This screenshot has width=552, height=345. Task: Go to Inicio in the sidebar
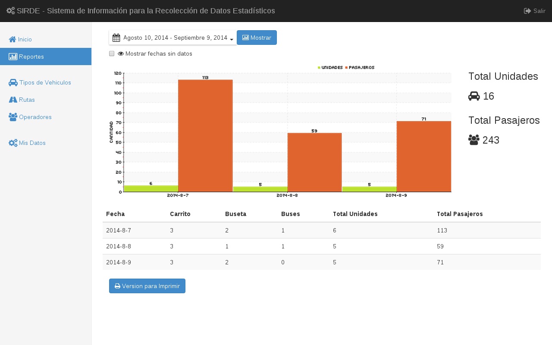tap(46, 39)
